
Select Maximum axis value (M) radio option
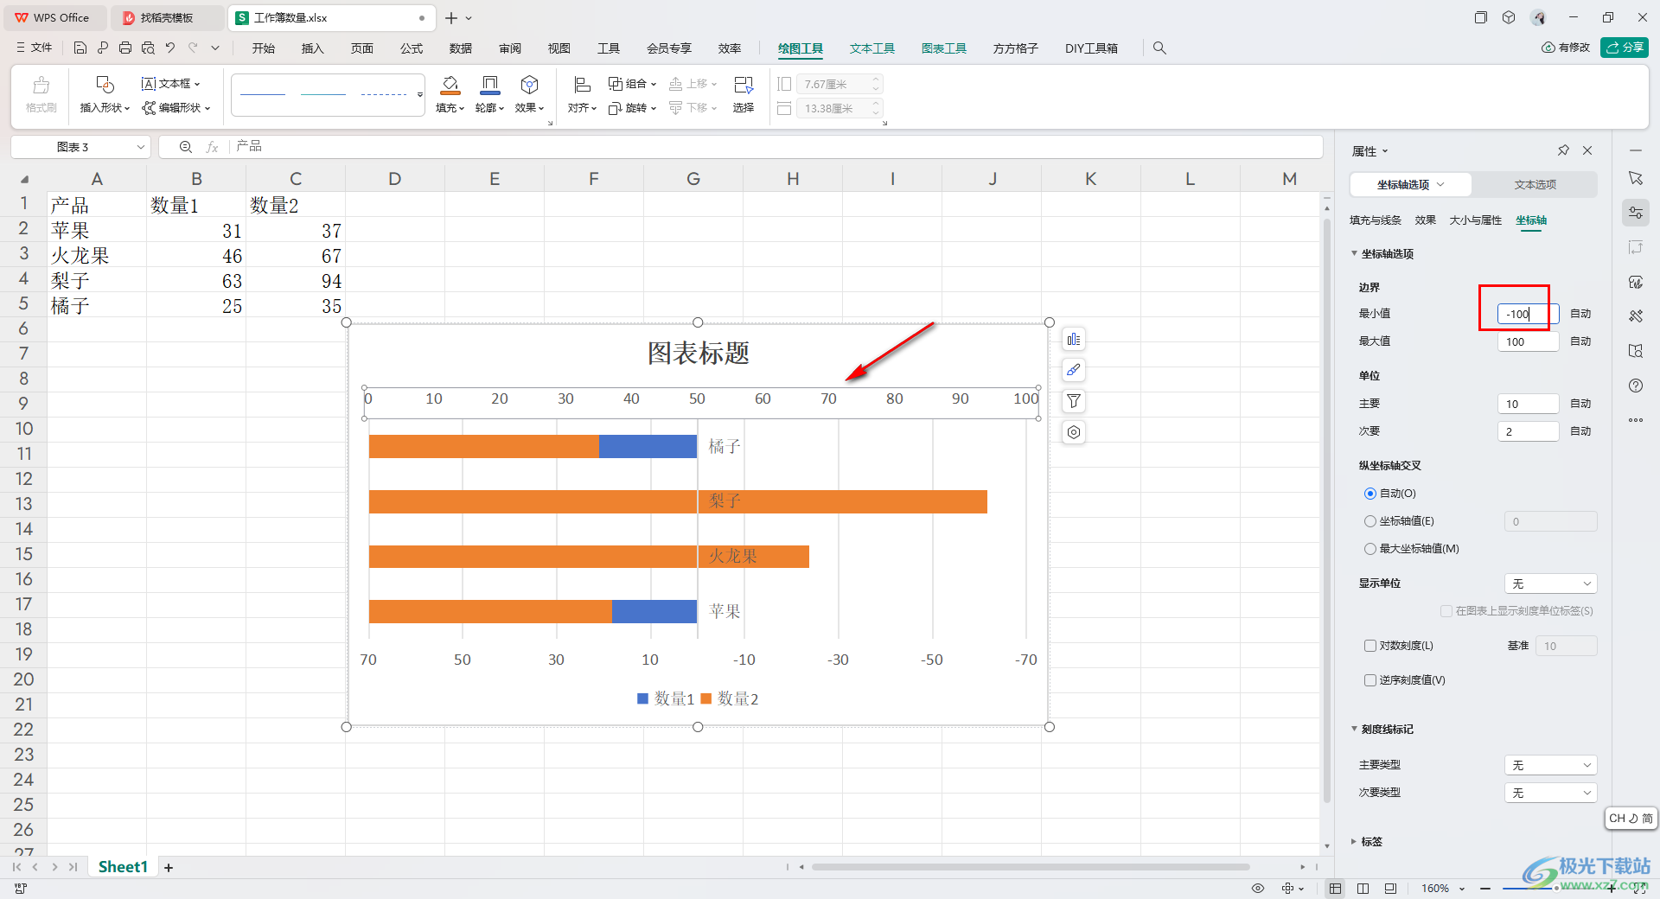coord(1370,549)
